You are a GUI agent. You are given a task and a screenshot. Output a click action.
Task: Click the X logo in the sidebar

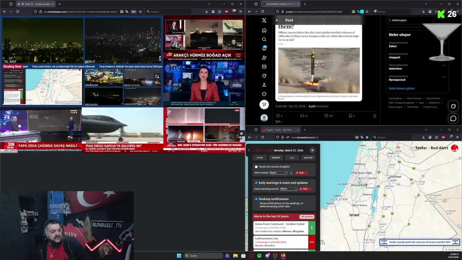pyautogui.click(x=264, y=21)
